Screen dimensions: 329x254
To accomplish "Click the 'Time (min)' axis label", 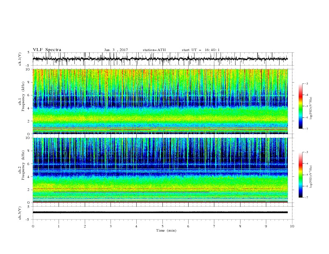I will [x=166, y=230].
